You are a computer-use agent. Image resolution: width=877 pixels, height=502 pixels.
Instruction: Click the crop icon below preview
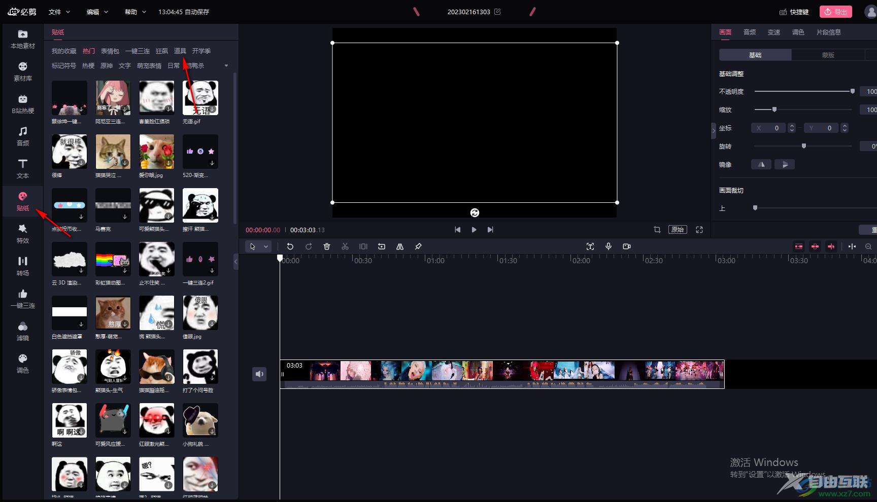click(x=657, y=230)
